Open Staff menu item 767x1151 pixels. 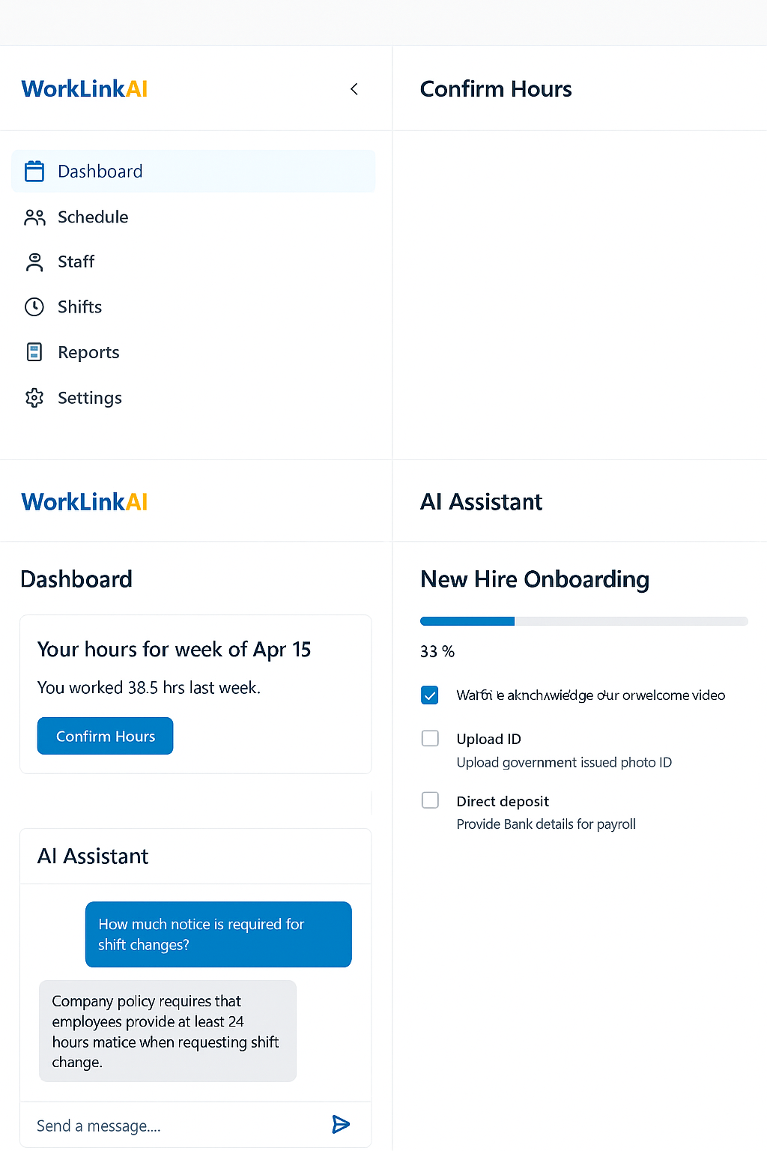(x=193, y=262)
